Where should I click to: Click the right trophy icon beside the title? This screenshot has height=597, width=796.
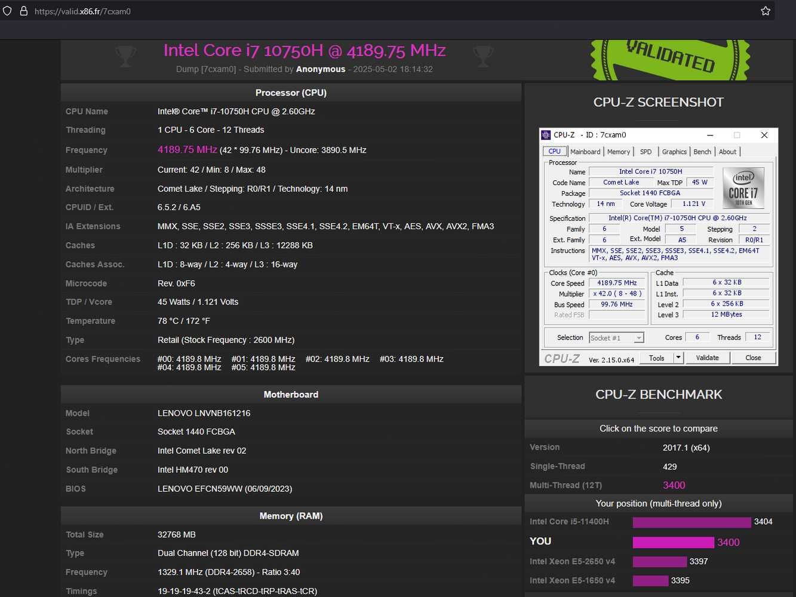coord(482,56)
